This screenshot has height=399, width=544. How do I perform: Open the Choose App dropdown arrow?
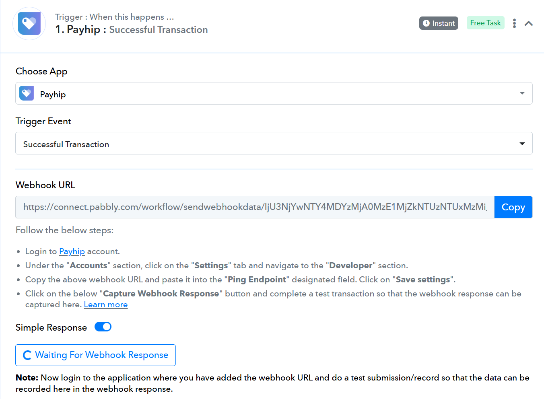522,93
